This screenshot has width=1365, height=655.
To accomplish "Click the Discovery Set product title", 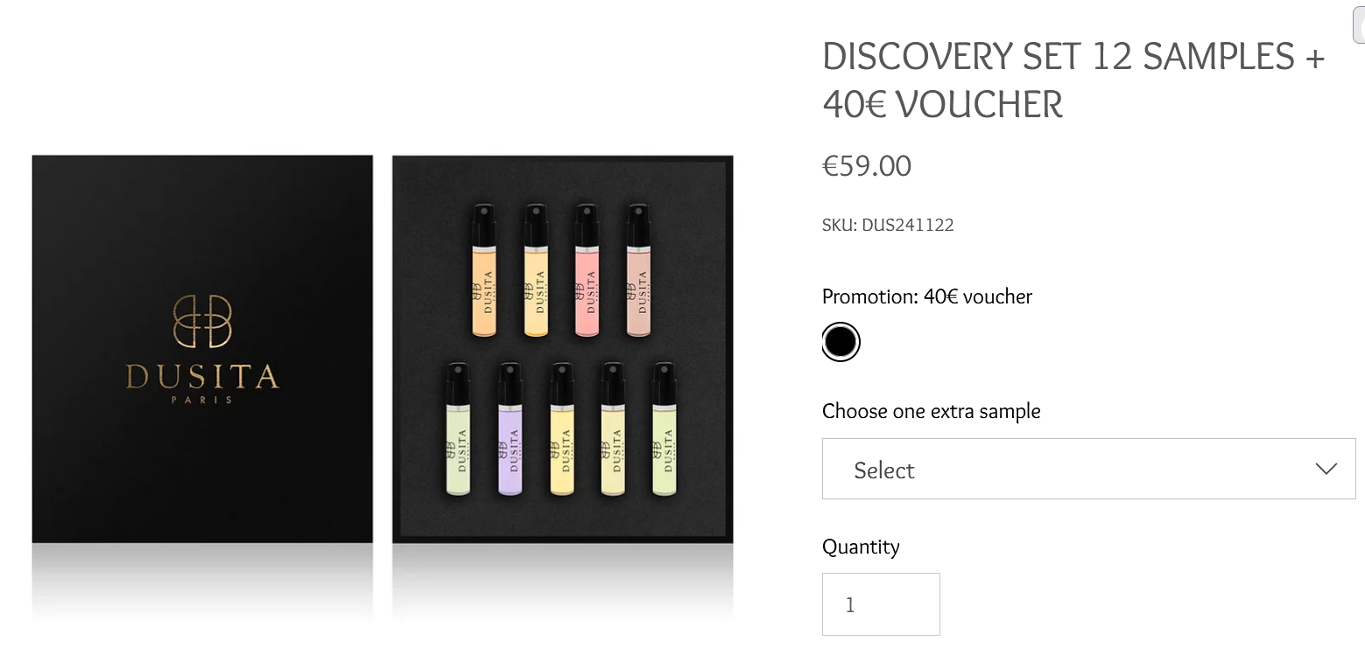I will coord(1073,80).
